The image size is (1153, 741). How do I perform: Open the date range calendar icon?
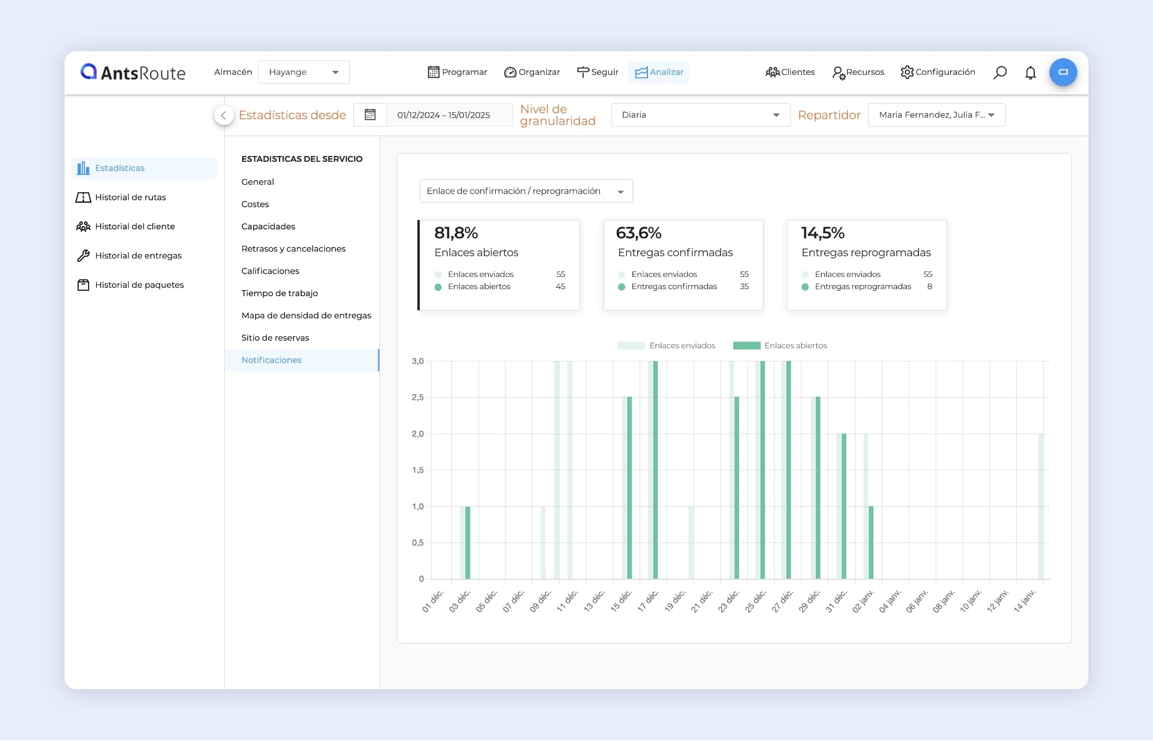(x=370, y=115)
